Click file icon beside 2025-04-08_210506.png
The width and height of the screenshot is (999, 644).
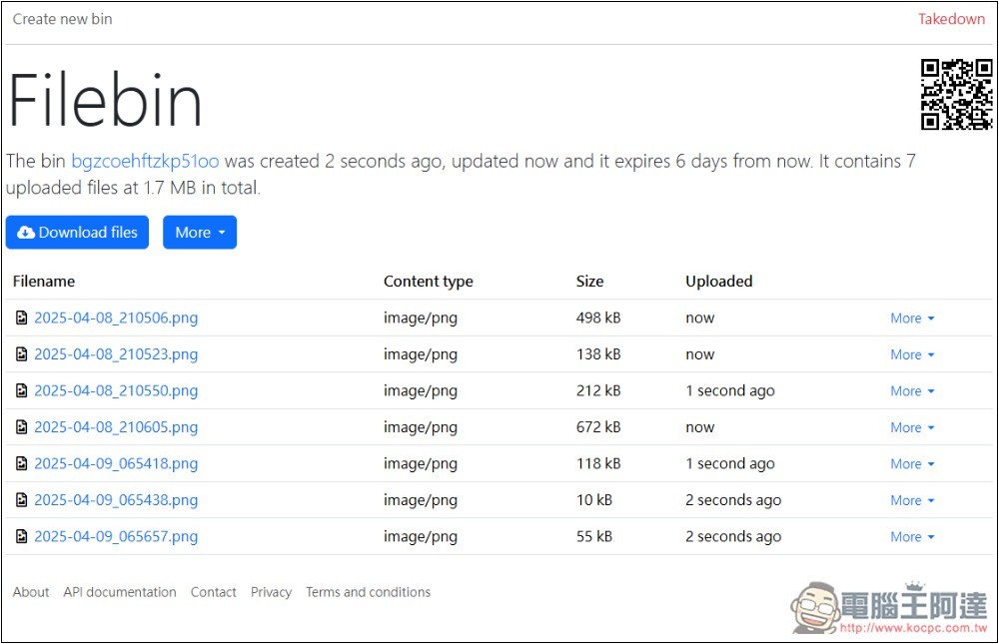tap(21, 319)
